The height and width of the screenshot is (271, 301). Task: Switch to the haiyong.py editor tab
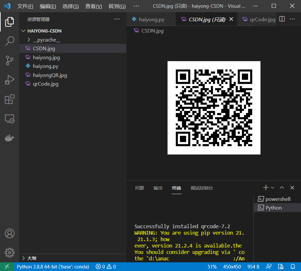coord(151,19)
